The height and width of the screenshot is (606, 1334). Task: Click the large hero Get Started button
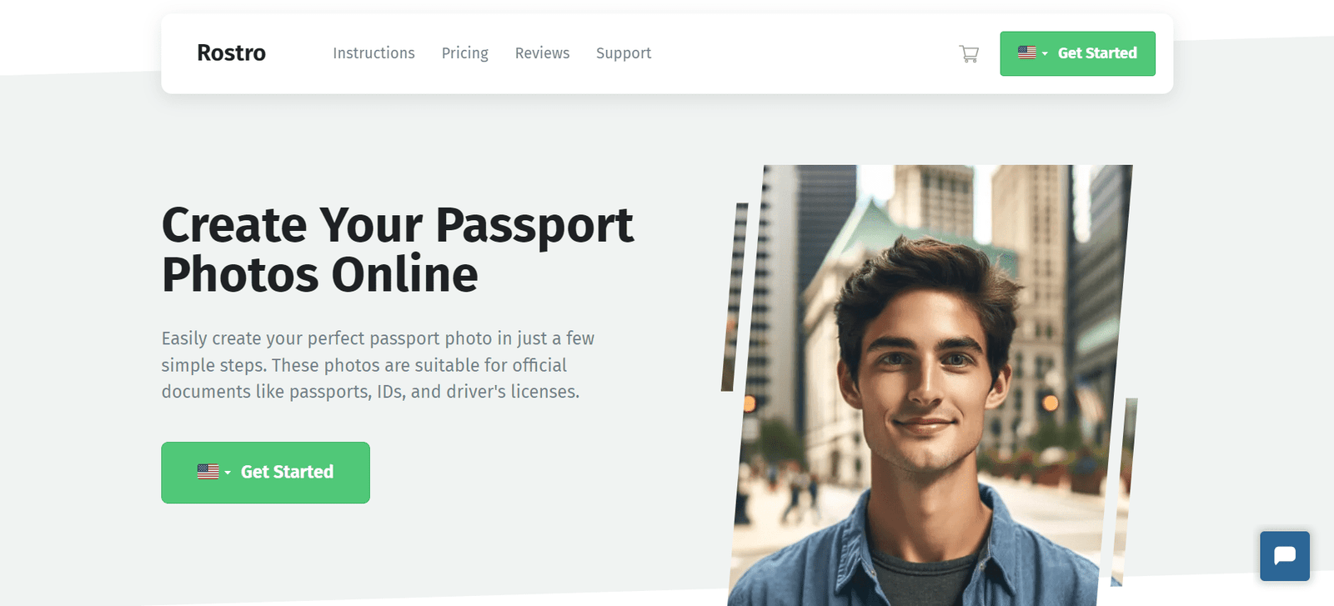(x=265, y=473)
